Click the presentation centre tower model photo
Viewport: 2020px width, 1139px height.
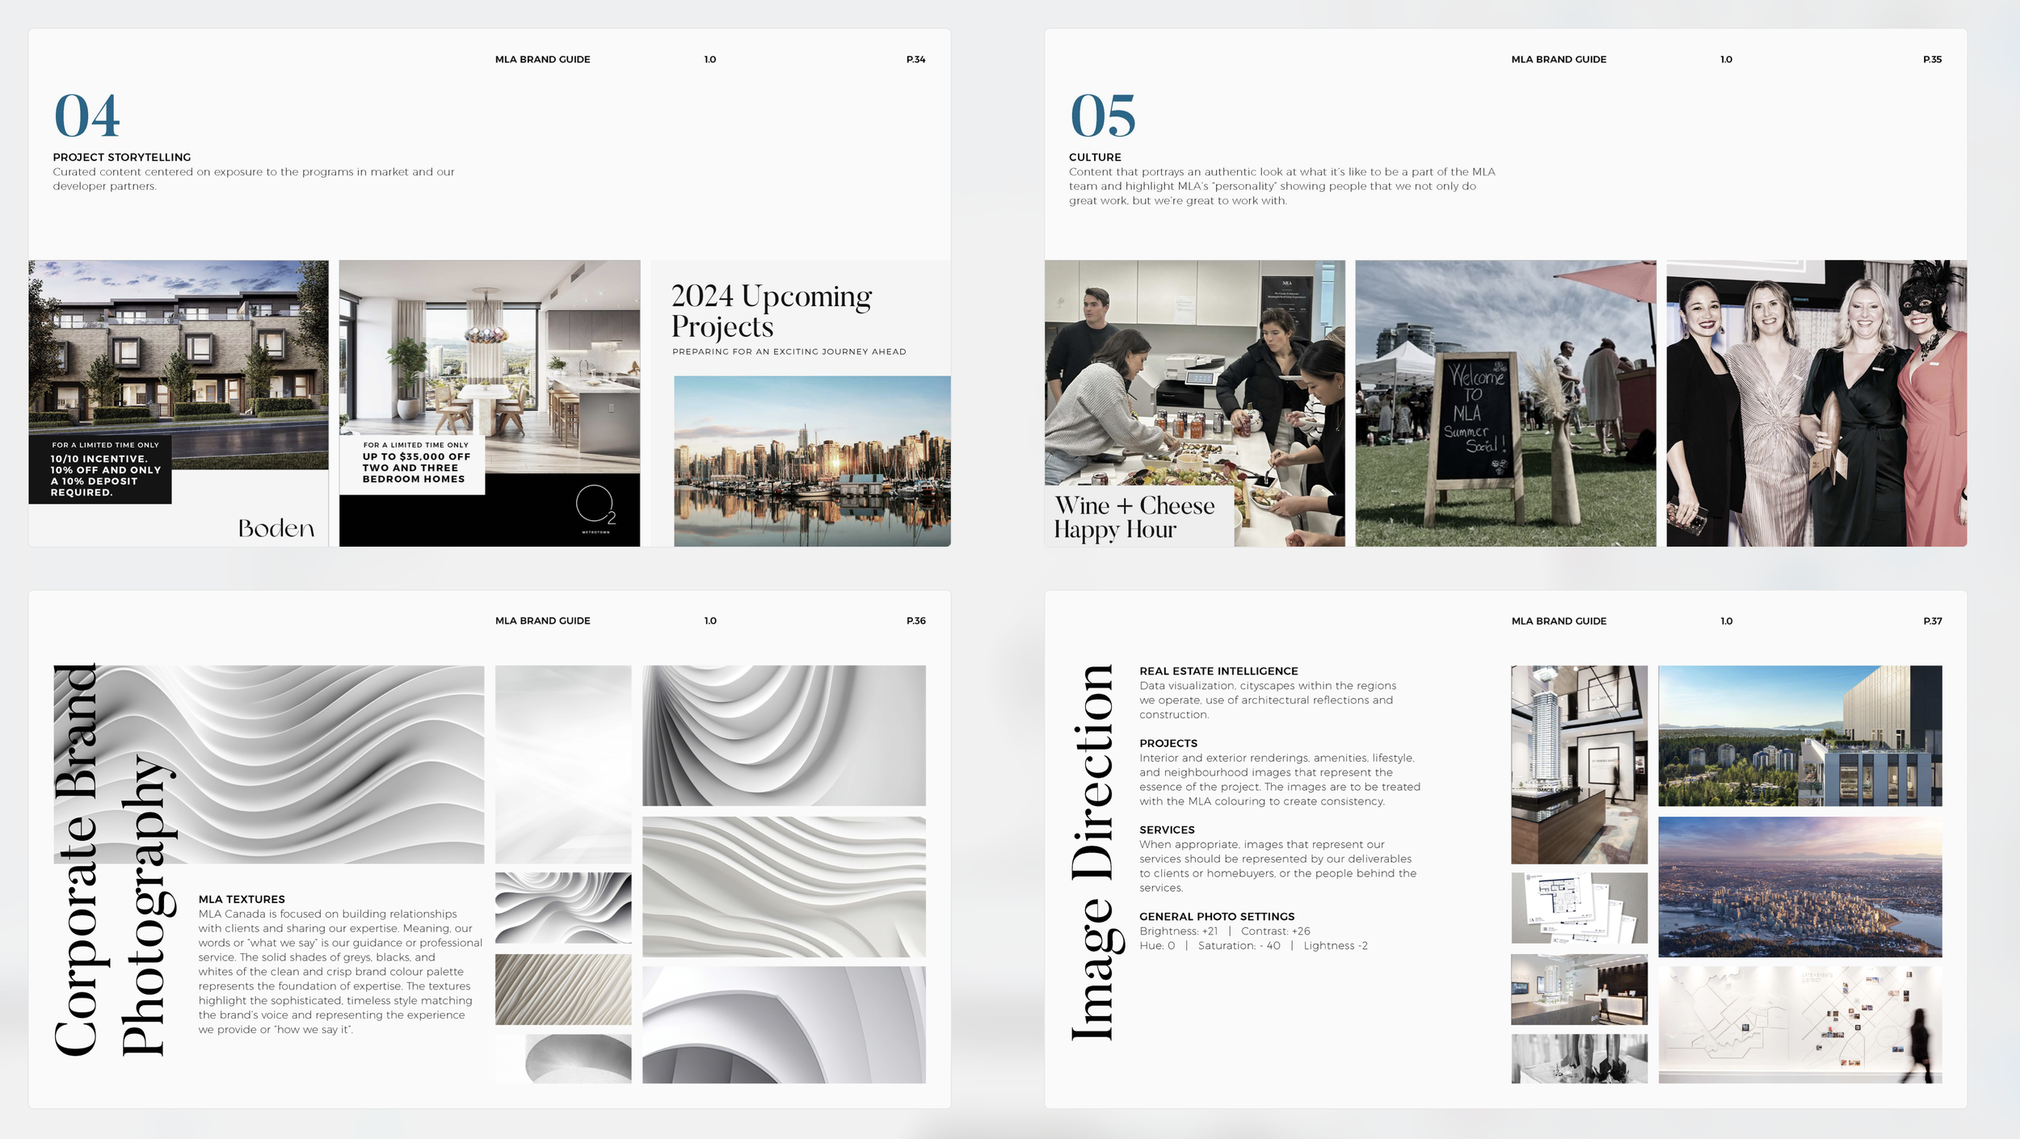click(x=1579, y=764)
